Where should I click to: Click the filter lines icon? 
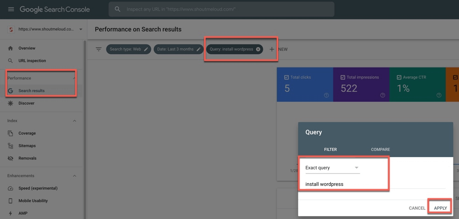(x=99, y=49)
